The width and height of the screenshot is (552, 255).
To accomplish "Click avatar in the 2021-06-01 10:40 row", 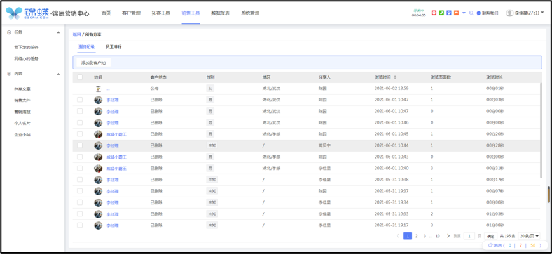I will click(x=98, y=168).
